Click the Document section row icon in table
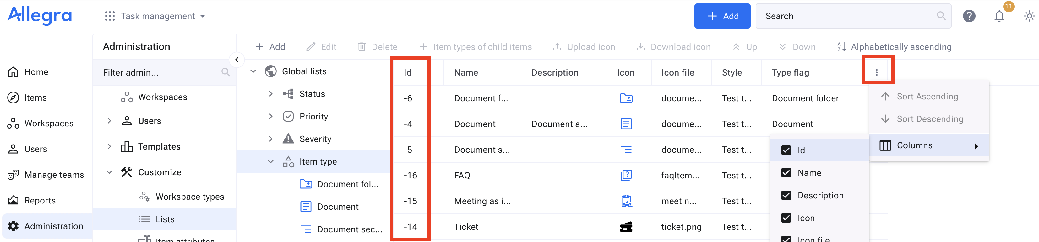This screenshot has width=1039, height=242. [x=626, y=150]
